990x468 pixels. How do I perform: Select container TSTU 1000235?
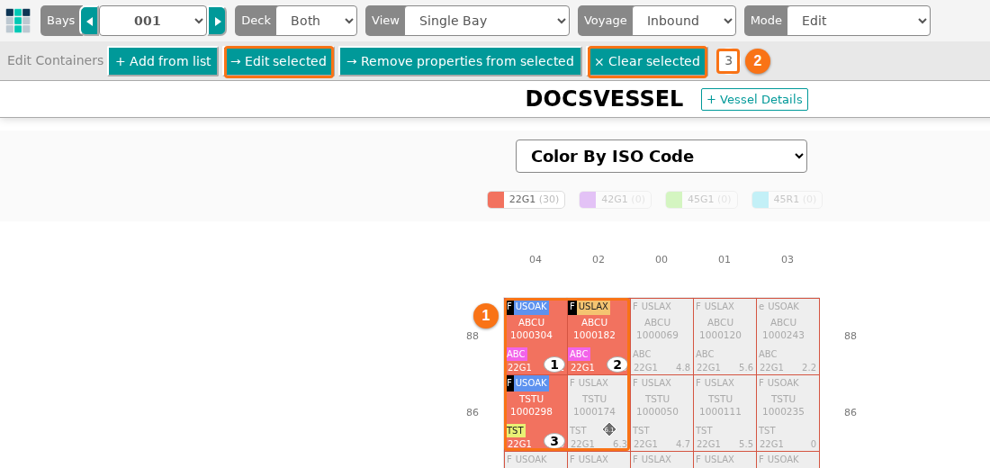click(787, 413)
